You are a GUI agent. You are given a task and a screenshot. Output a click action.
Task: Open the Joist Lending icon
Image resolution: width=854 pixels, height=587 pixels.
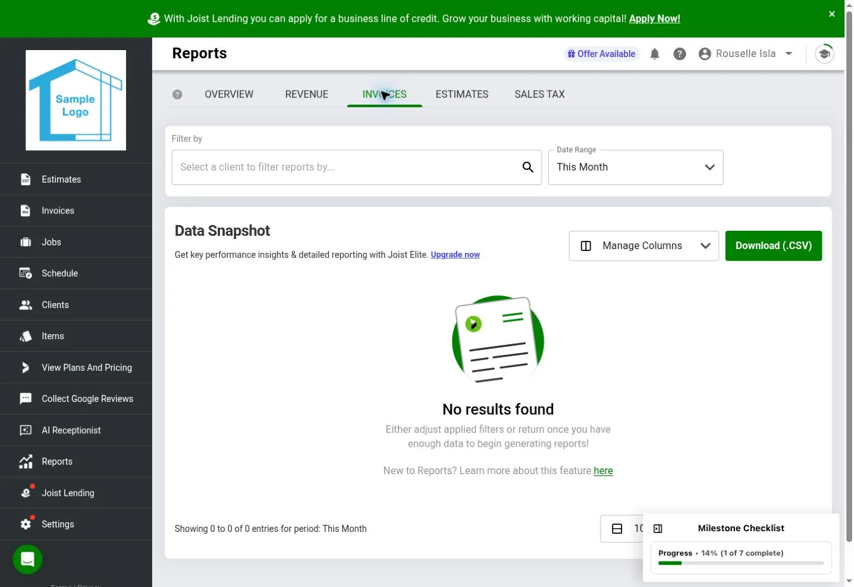coord(25,493)
